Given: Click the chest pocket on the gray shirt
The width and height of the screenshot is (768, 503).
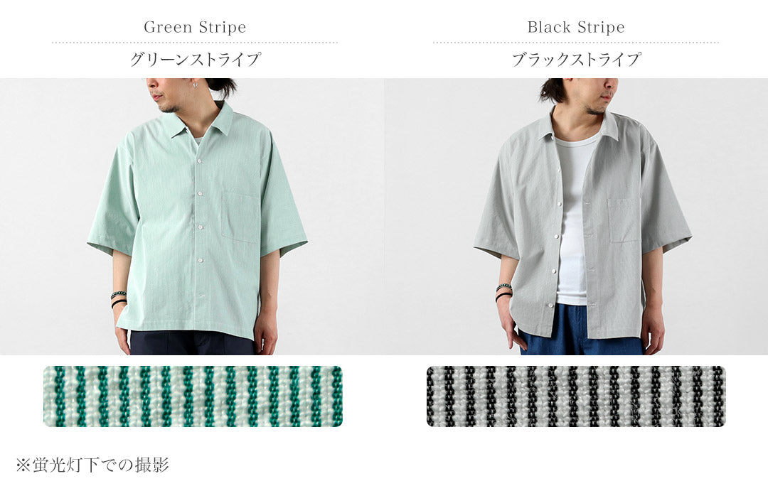Looking at the screenshot, I should click(624, 220).
